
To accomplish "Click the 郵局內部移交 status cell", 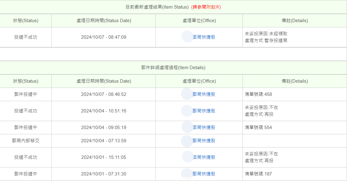I will click(26, 141).
